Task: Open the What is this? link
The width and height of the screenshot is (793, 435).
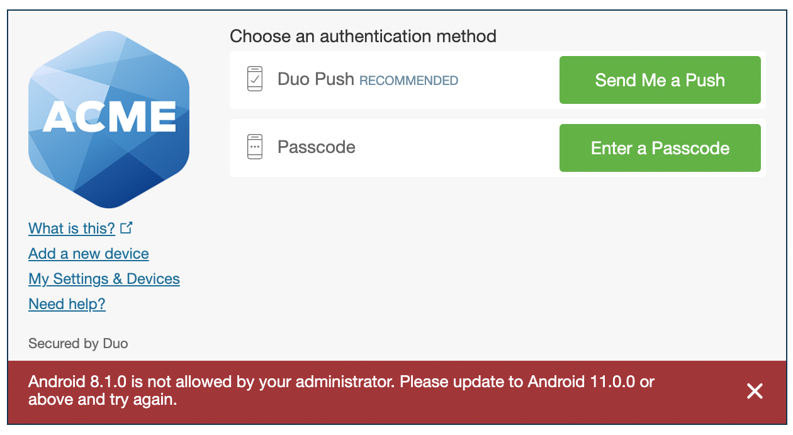Action: pos(72,228)
